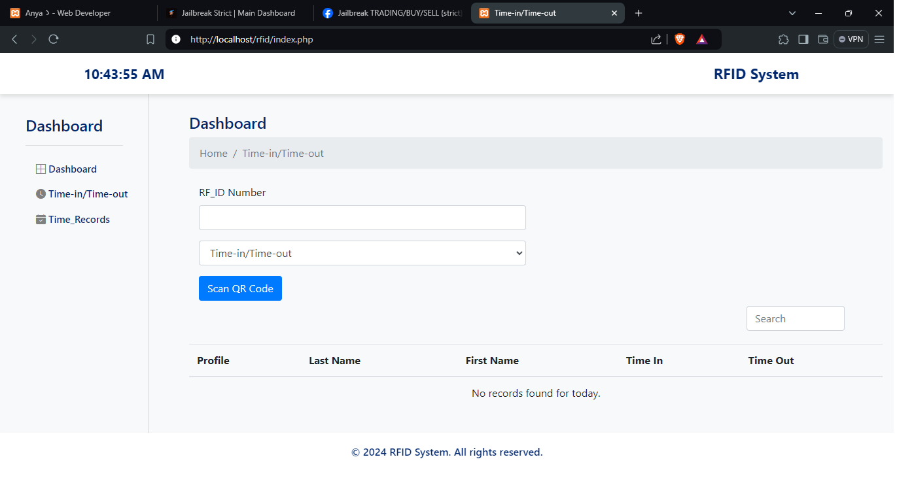Click the Dashboard grid icon in sidebar
This screenshot has width=897, height=489.
coord(41,169)
